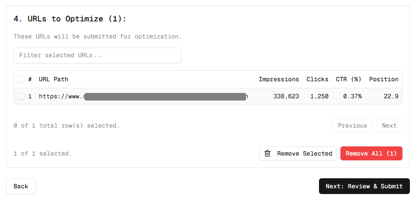Click the # column header
Screen dimensions: 416x201
point(30,79)
